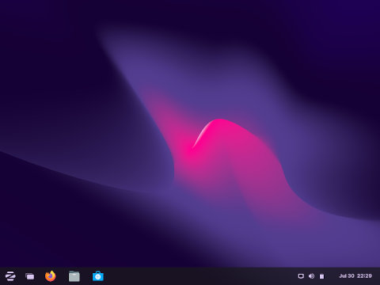Open the Files manager icon

tap(74, 276)
